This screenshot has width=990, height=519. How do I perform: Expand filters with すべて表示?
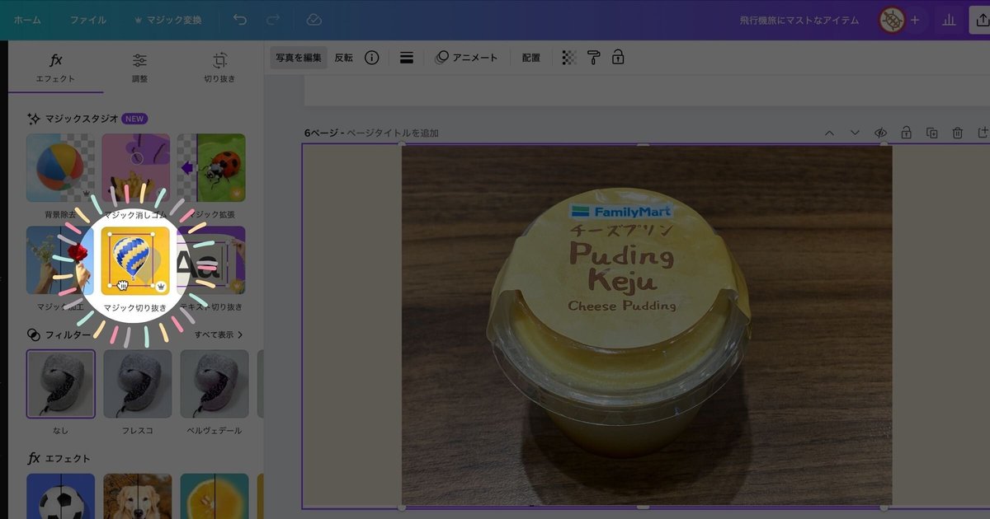pyautogui.click(x=219, y=335)
